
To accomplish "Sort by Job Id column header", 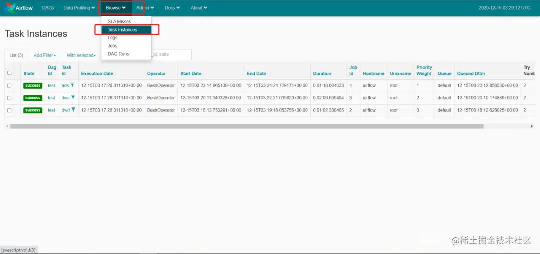I will [x=353, y=70].
